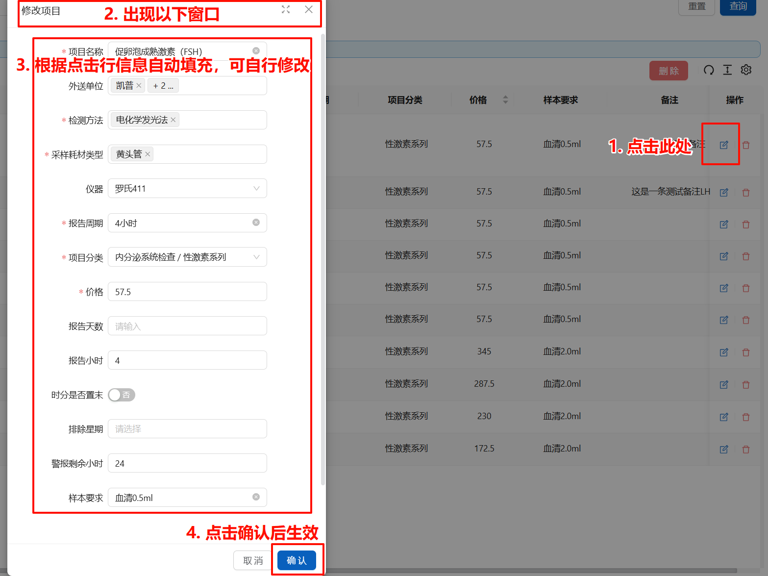768x576 pixels.
Task: Open the 排除星期 select box
Action: click(x=187, y=429)
